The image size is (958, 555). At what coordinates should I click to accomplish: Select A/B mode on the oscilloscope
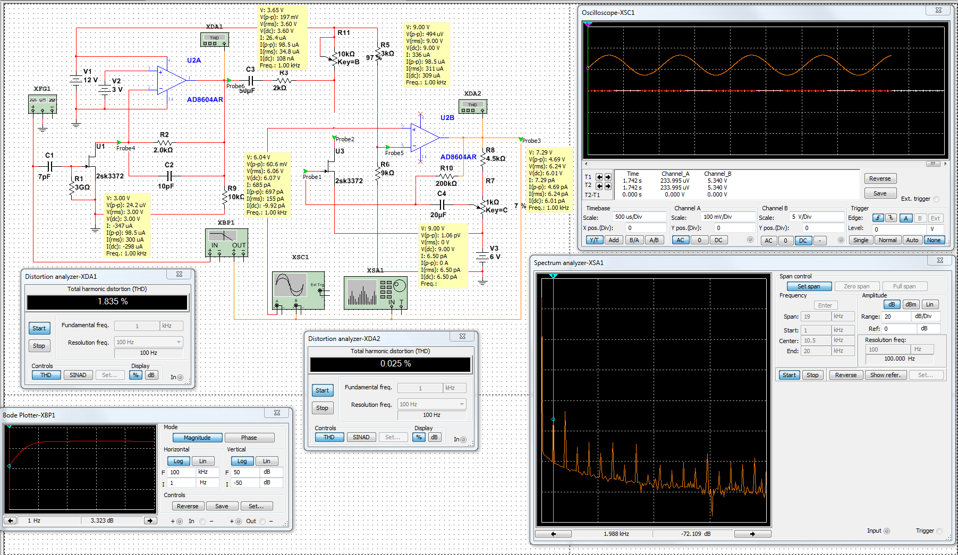[654, 240]
